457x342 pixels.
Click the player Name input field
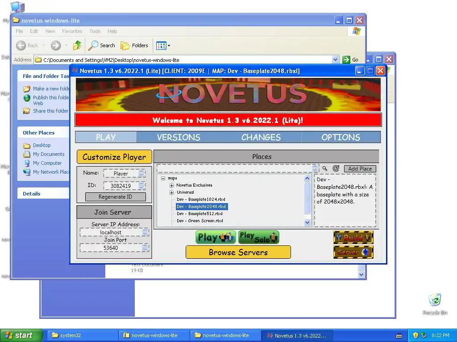click(125, 173)
